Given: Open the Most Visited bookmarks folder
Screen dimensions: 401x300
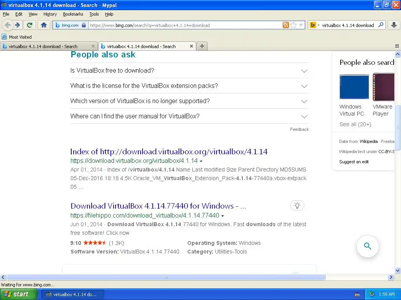Looking at the screenshot, I should pos(16,37).
